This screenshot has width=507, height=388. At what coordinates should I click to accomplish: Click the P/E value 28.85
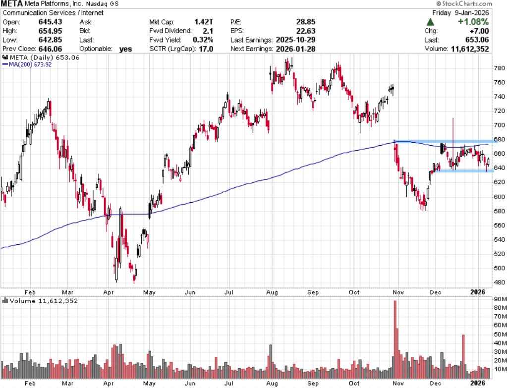click(306, 22)
